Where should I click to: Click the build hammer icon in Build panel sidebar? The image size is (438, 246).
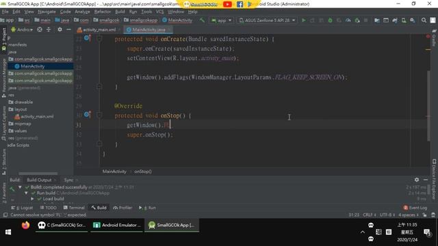coord(12,189)
